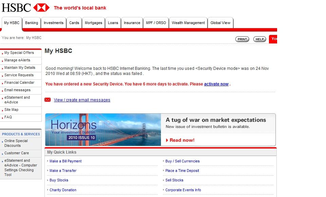Select the Mortgages tab
The height and width of the screenshot is (197, 326).
(x=94, y=23)
